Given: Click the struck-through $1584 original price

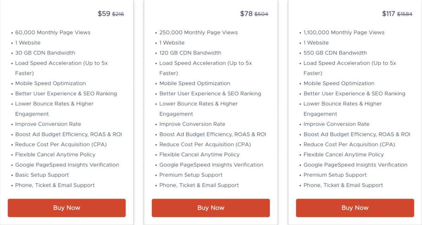Looking at the screenshot, I should click(405, 14).
